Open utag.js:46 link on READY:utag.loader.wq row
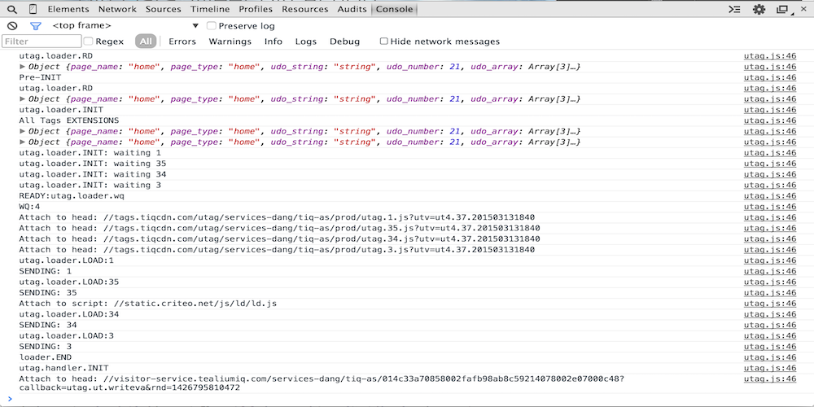The height and width of the screenshot is (407, 814). coord(770,195)
